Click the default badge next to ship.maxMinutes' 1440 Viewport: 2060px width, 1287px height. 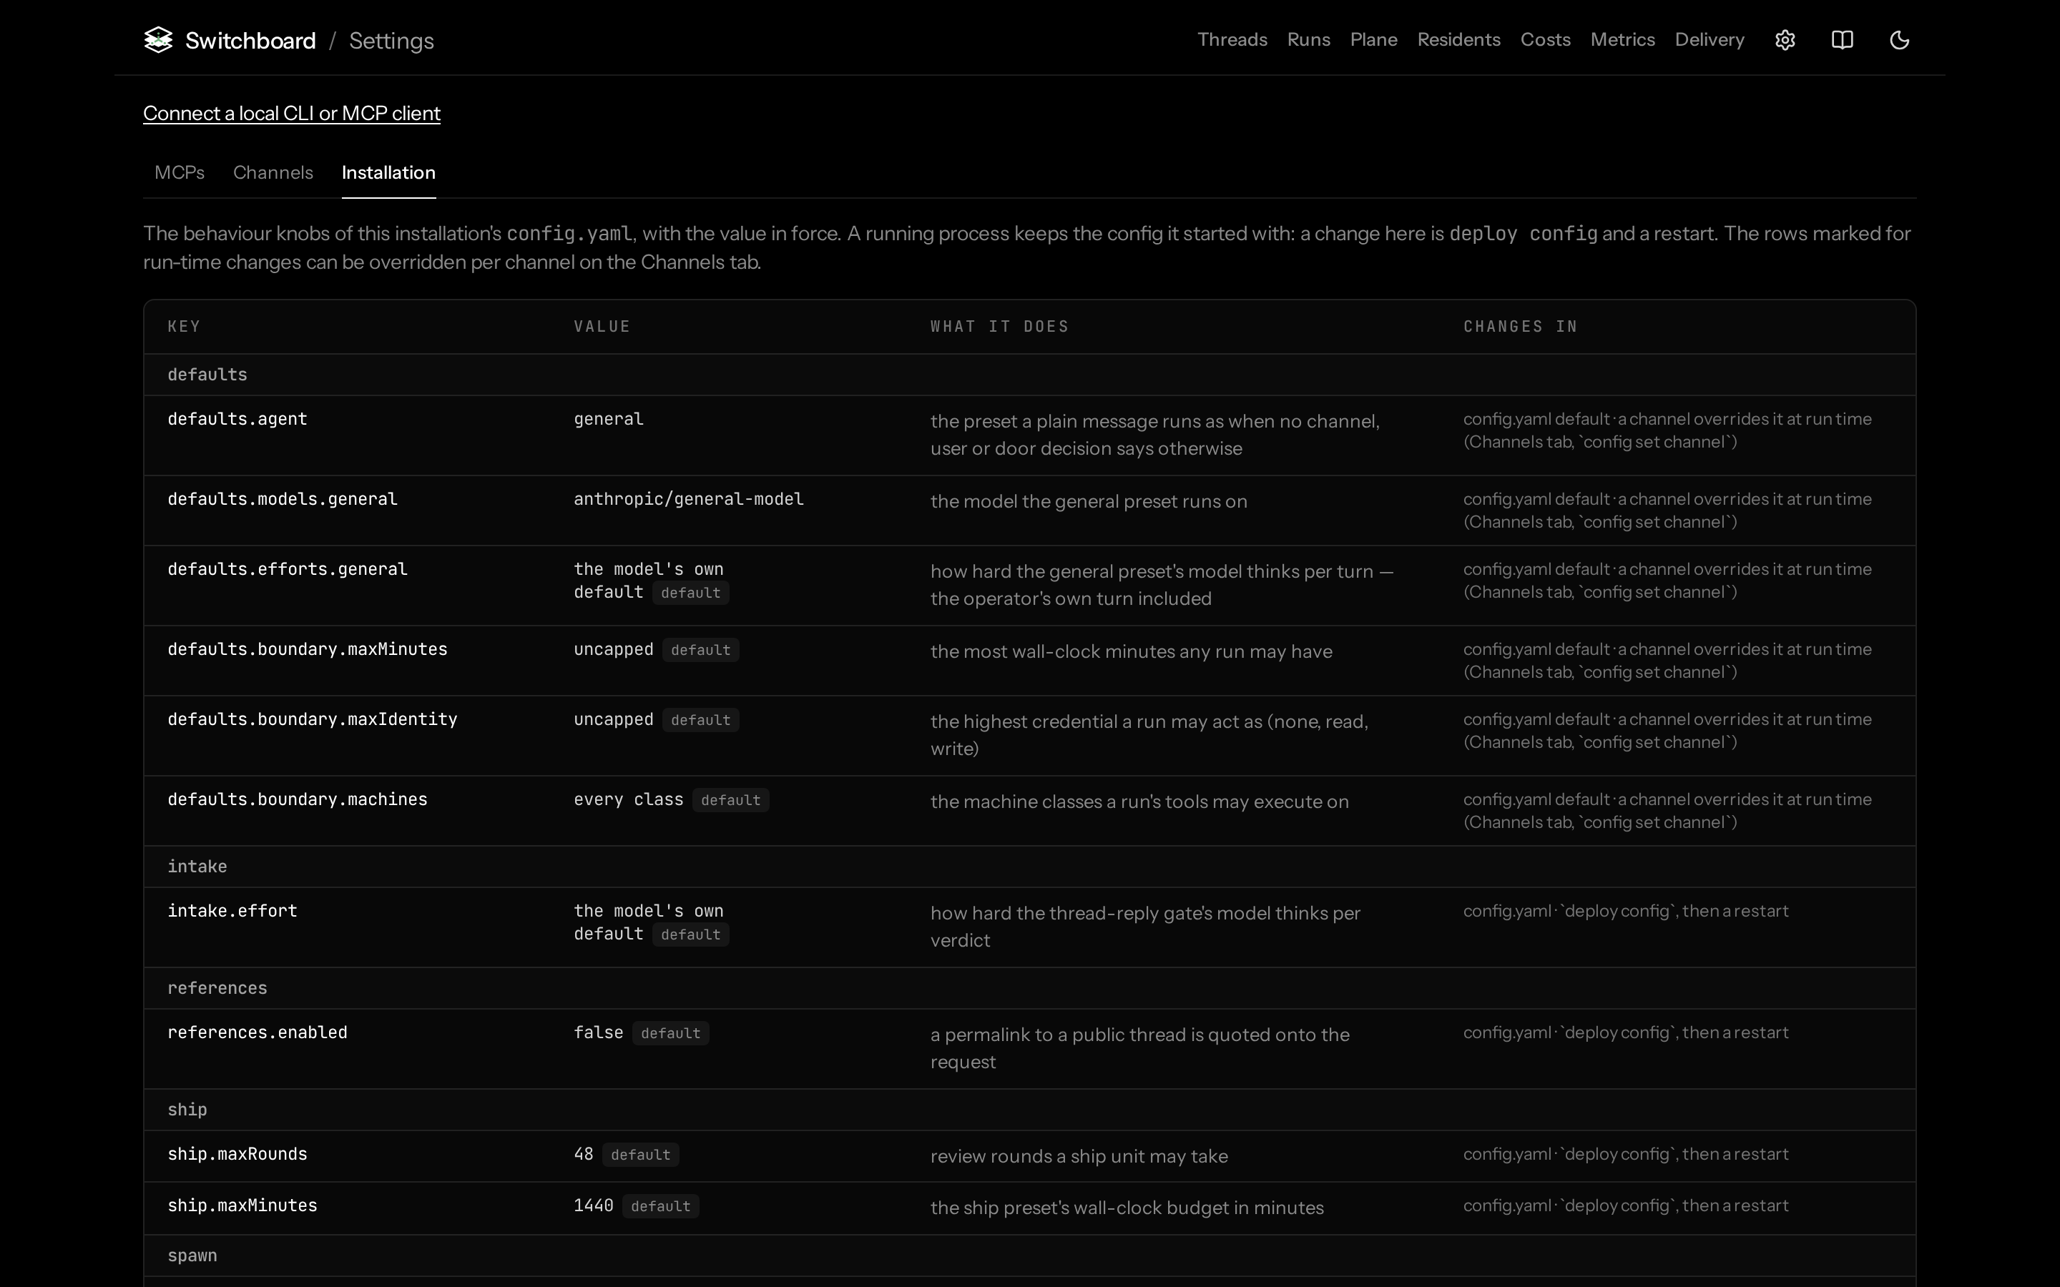(661, 1206)
